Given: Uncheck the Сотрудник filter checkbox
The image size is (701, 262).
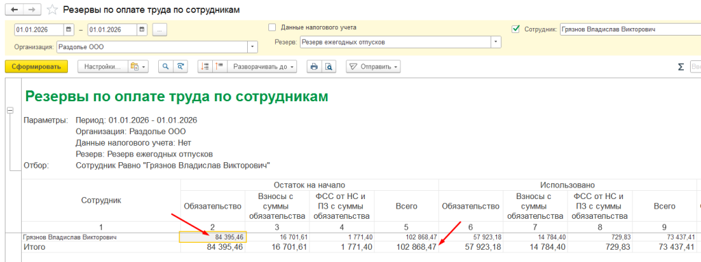Looking at the screenshot, I should tap(516, 29).
